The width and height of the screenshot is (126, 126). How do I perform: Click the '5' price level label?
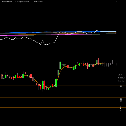(120, 107)
